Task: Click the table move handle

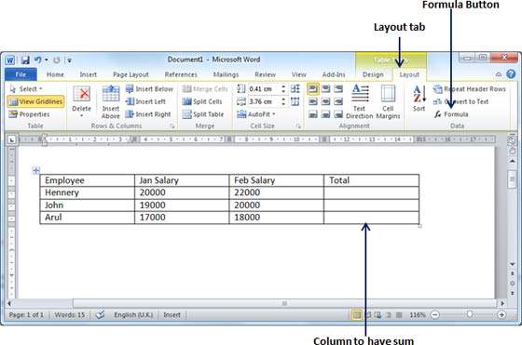Action: tap(36, 171)
